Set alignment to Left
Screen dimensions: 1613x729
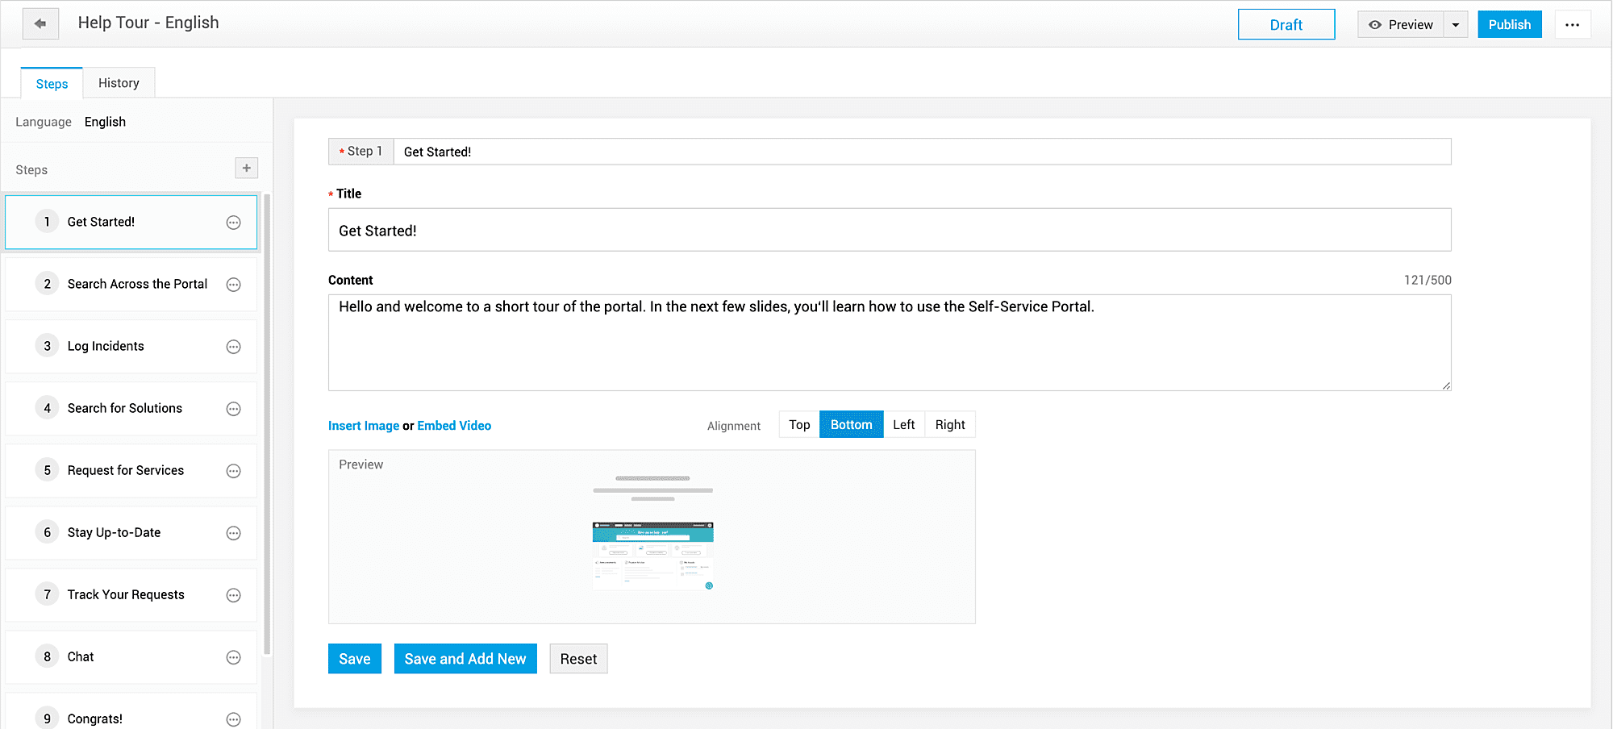coord(903,425)
